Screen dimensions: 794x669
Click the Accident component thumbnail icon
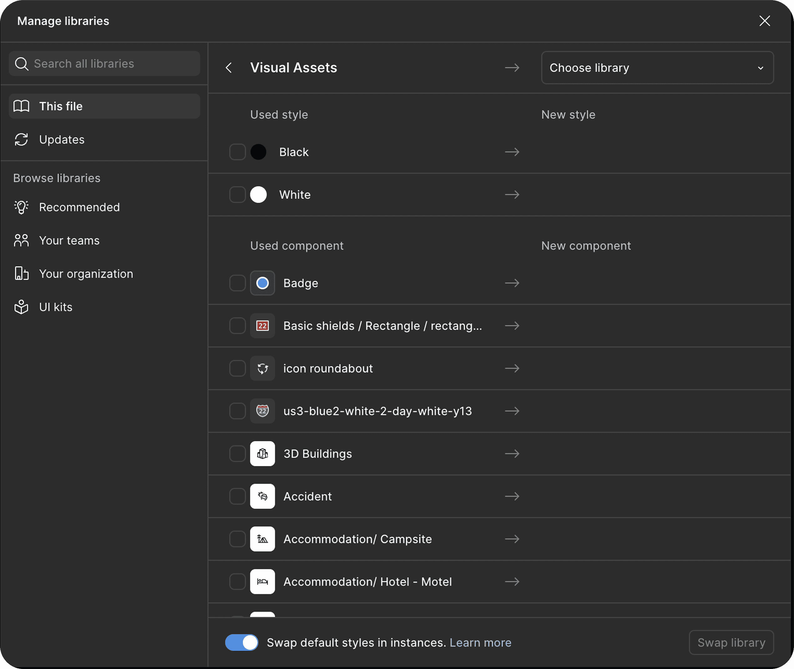click(x=262, y=496)
